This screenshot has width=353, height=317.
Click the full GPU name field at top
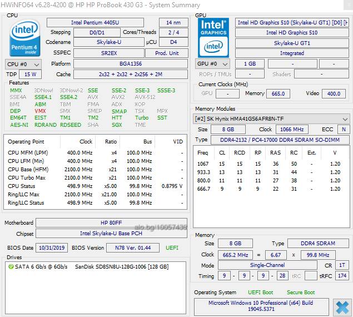(292, 23)
